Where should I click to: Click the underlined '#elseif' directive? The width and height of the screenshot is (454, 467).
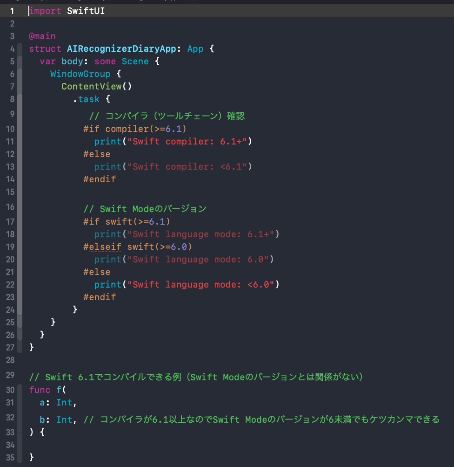point(102,247)
